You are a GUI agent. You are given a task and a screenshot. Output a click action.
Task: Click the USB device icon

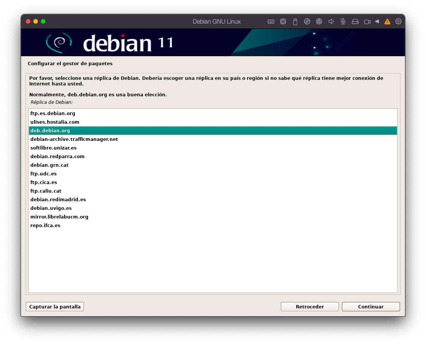(x=295, y=22)
